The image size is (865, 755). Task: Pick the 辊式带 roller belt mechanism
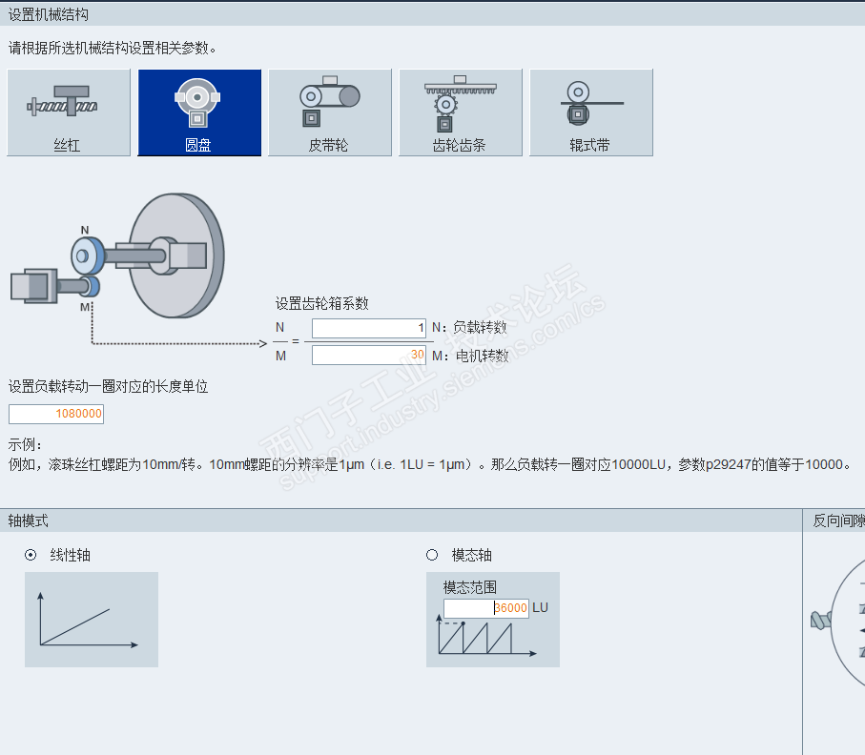click(x=591, y=112)
